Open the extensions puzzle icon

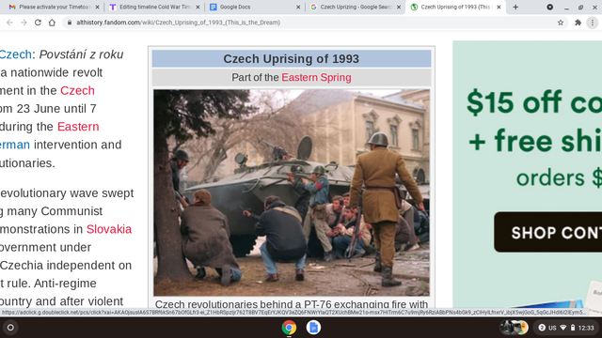[x=578, y=23]
